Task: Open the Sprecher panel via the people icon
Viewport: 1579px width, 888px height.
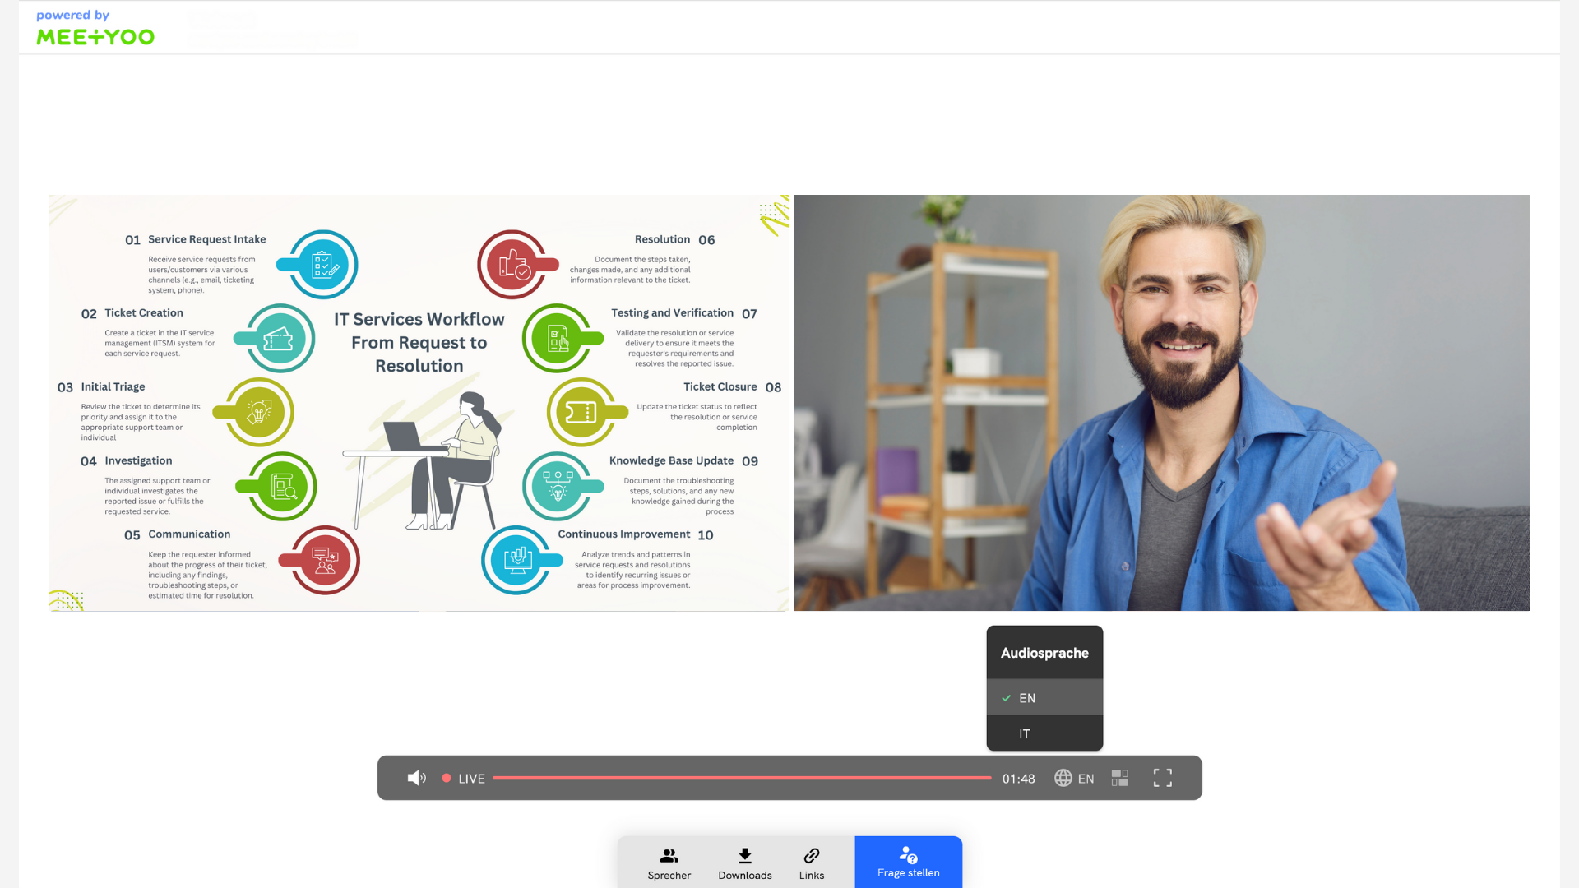Action: (x=669, y=855)
